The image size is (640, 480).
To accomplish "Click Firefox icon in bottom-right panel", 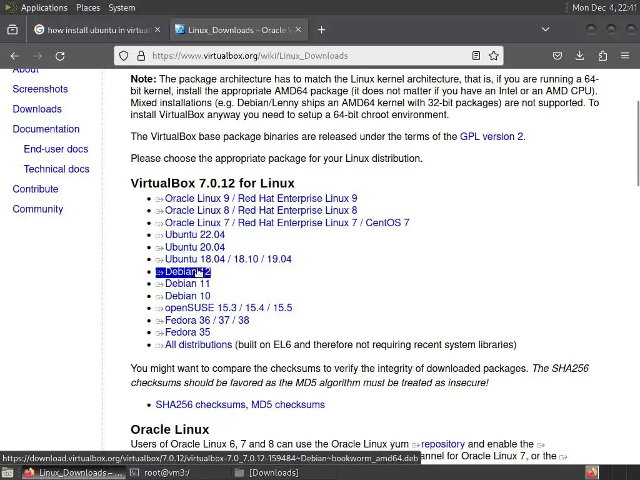I will [x=592, y=472].
